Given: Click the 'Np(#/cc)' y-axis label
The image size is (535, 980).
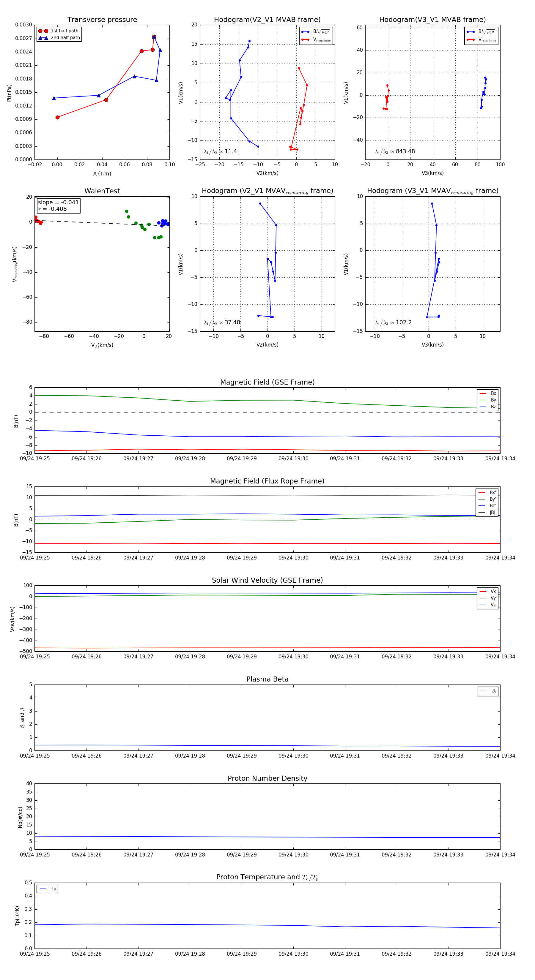Looking at the screenshot, I should (x=20, y=817).
